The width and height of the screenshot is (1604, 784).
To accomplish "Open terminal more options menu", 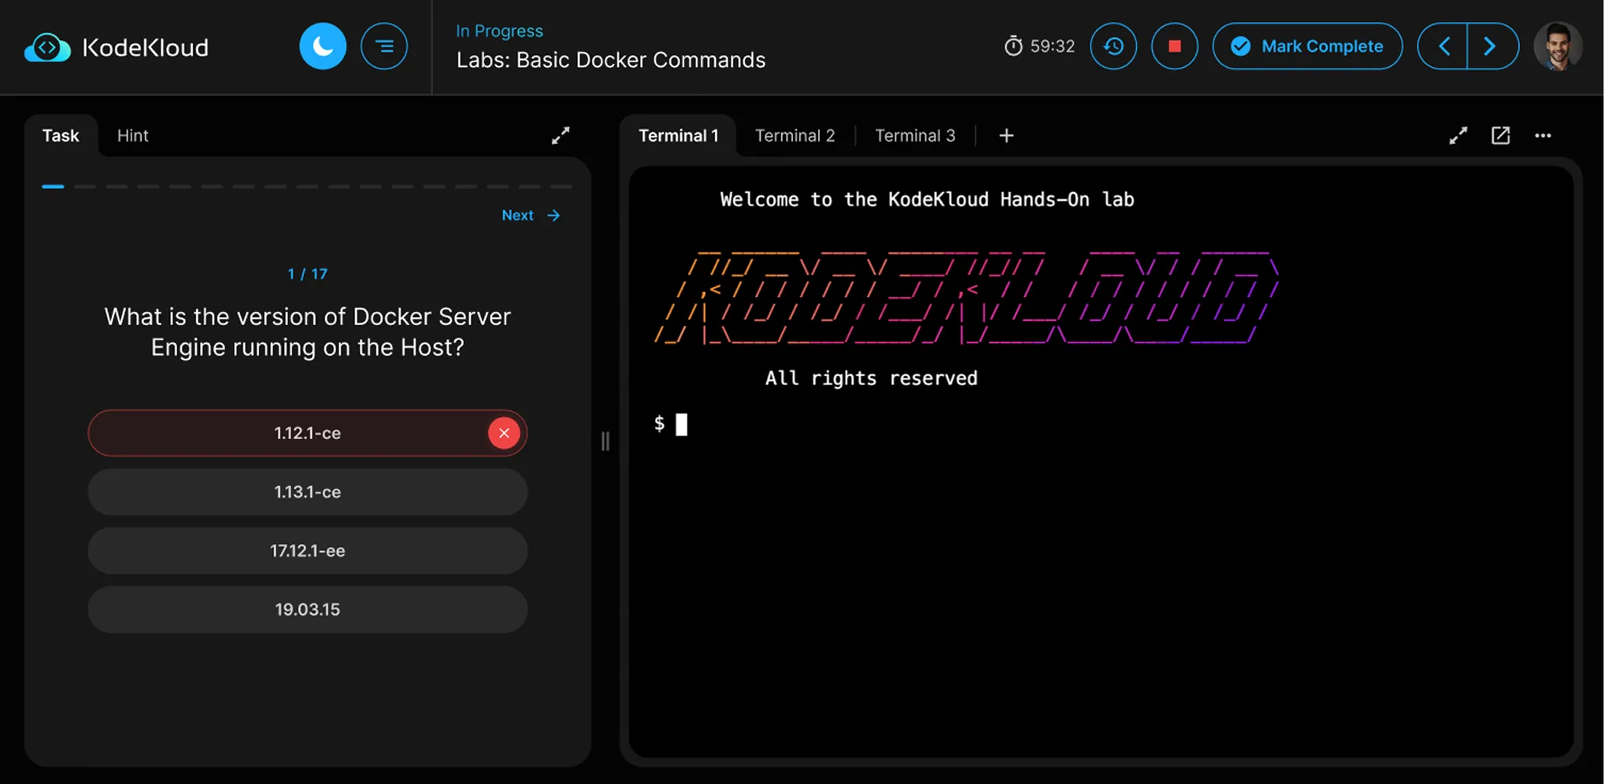I will (1543, 135).
